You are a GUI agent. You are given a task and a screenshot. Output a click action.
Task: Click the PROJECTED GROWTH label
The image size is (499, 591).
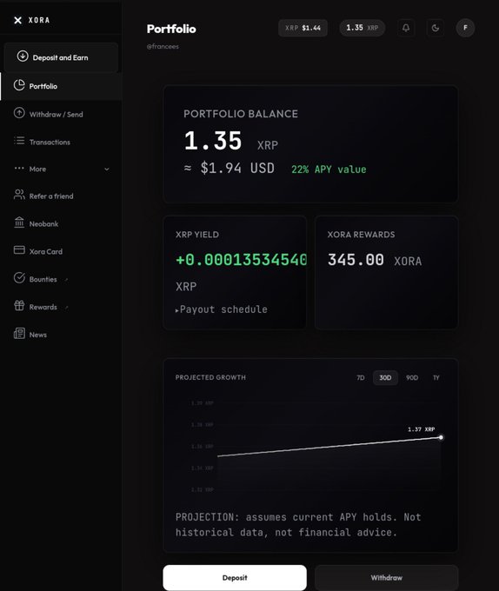(210, 377)
